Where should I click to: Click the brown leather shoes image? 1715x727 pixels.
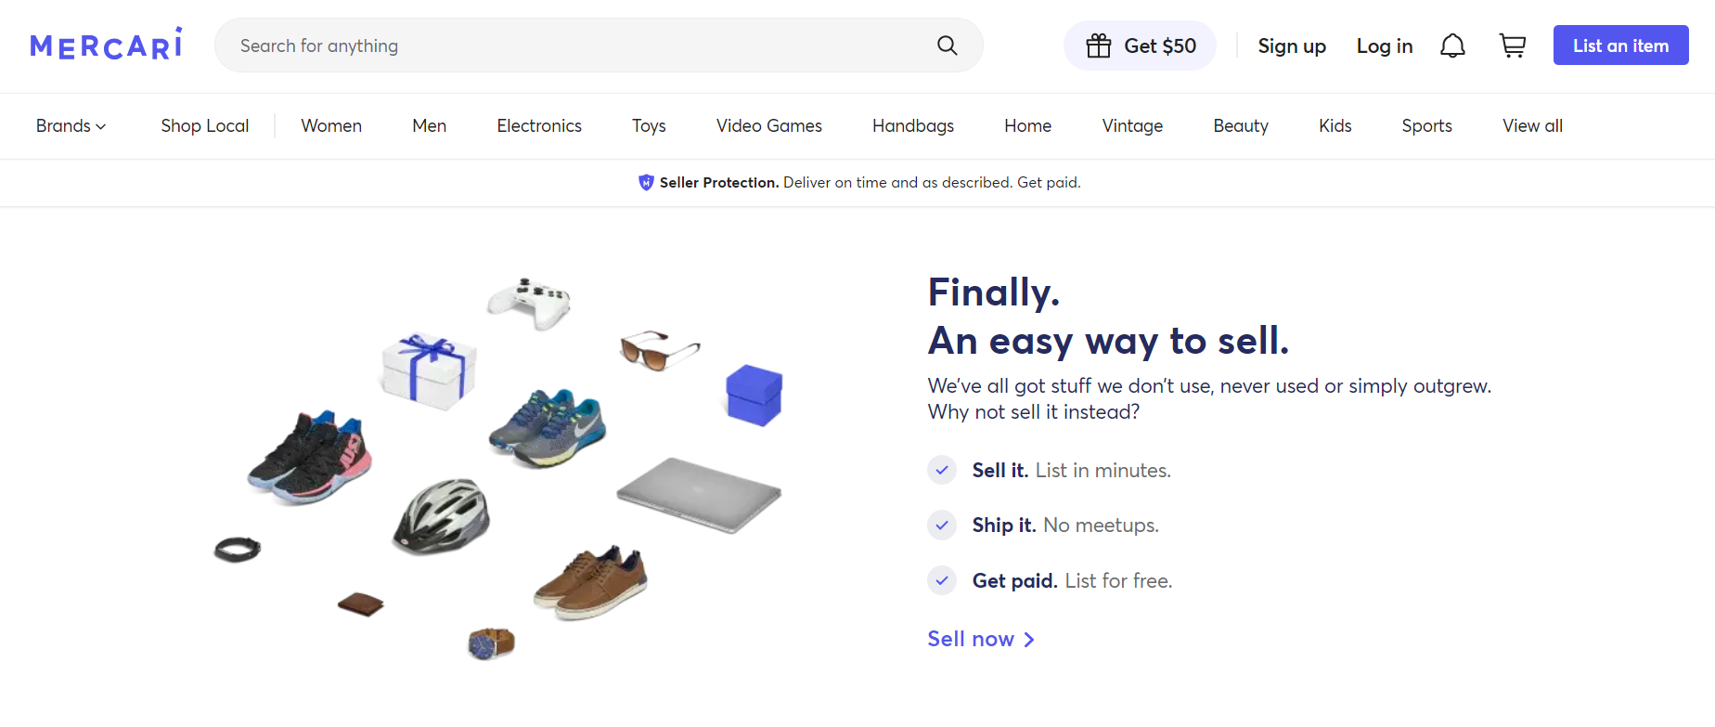pos(591,582)
